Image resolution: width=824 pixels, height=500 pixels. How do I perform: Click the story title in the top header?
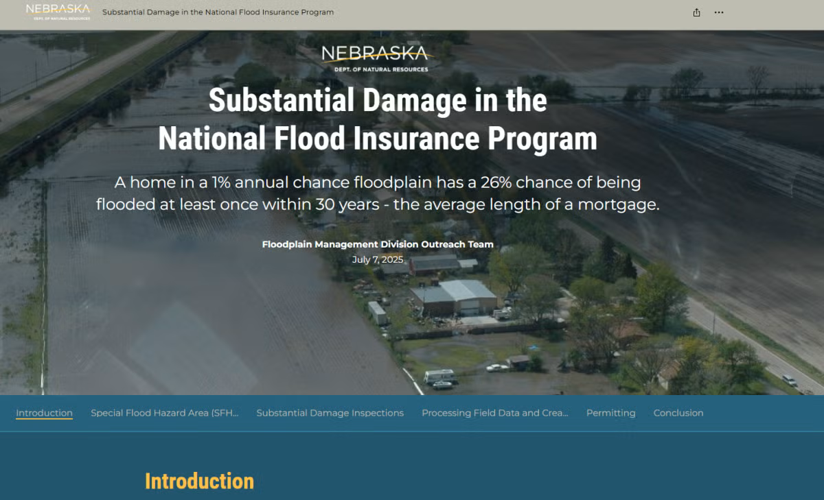(x=218, y=12)
